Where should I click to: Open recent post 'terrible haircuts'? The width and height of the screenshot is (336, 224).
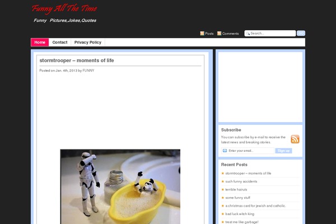click(x=236, y=189)
